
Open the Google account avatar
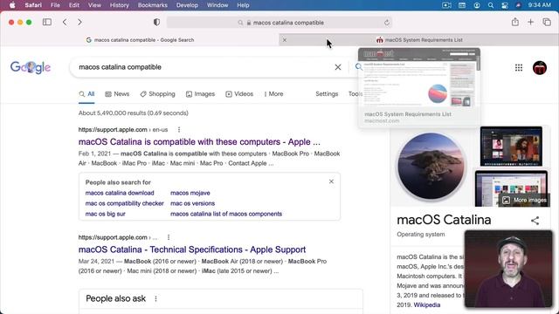coord(540,68)
